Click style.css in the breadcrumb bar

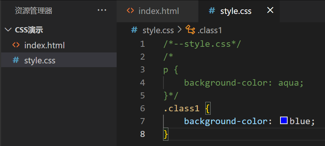click(x=158, y=31)
